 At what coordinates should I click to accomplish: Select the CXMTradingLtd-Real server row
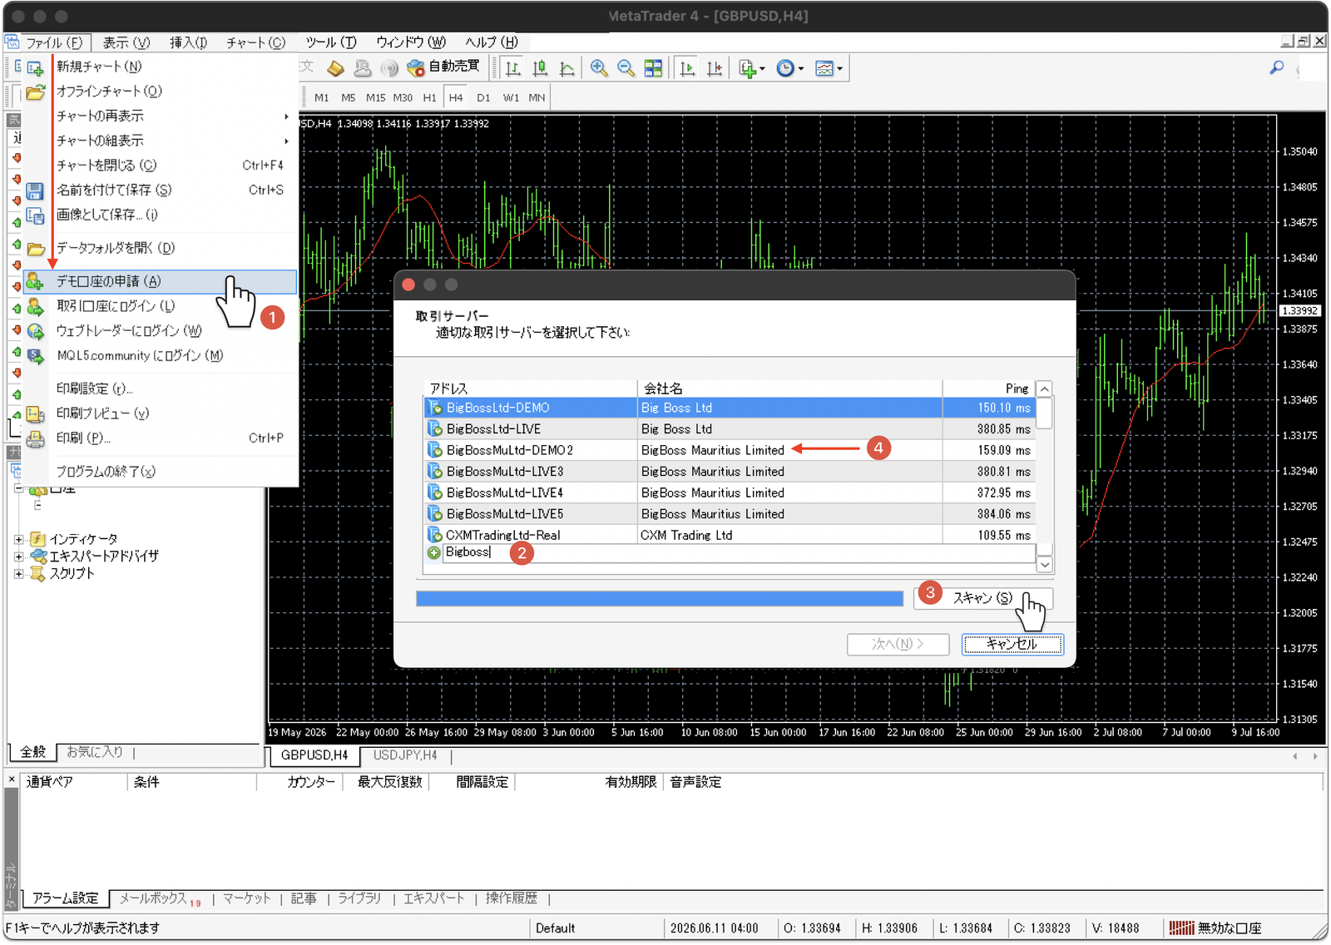pos(729,535)
